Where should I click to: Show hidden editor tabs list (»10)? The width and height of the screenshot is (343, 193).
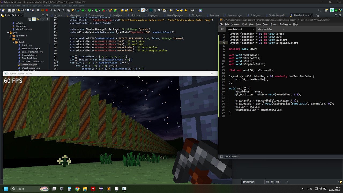tap(317, 16)
